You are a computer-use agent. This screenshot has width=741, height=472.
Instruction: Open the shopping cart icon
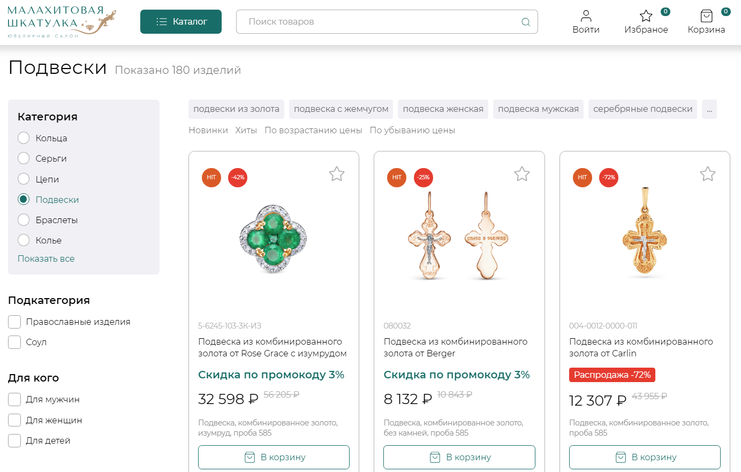coord(706,16)
